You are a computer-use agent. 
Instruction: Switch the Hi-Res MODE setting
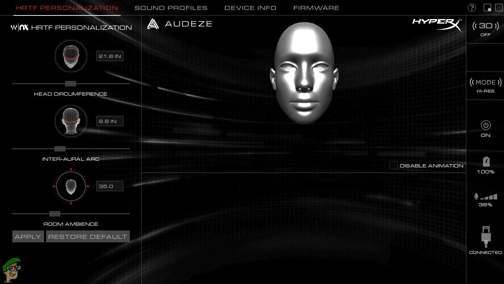(485, 83)
